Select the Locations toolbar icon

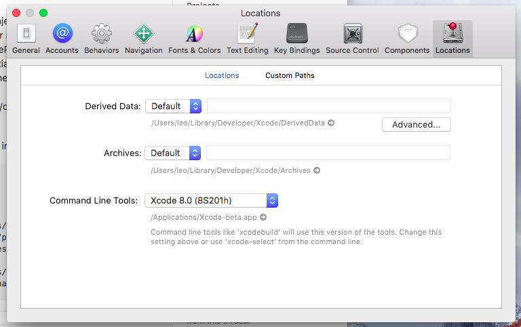[452, 39]
